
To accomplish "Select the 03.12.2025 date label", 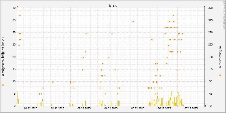I will coord(84,108).
